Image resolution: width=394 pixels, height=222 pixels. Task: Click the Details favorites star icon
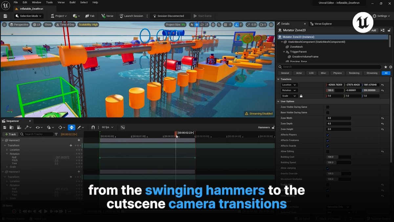(386, 67)
